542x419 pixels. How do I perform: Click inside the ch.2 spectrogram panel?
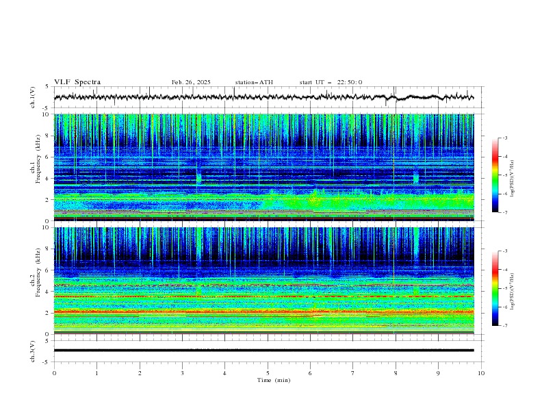[264, 281]
